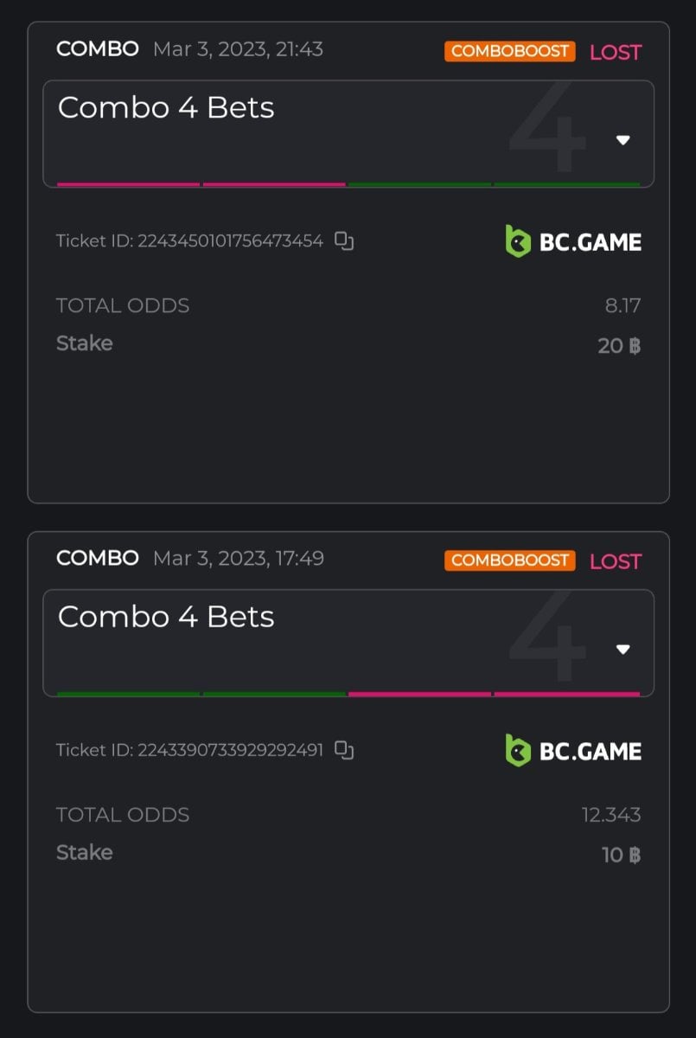Expand the 21:43 Combo 4 Bets arrow
The width and height of the screenshot is (696, 1038).
(623, 140)
